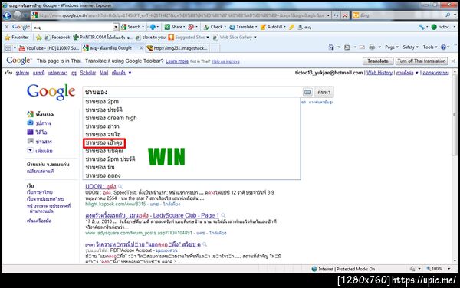Click the Google Toolbar Share button
Screen dimensions: 460x288
click(x=174, y=27)
